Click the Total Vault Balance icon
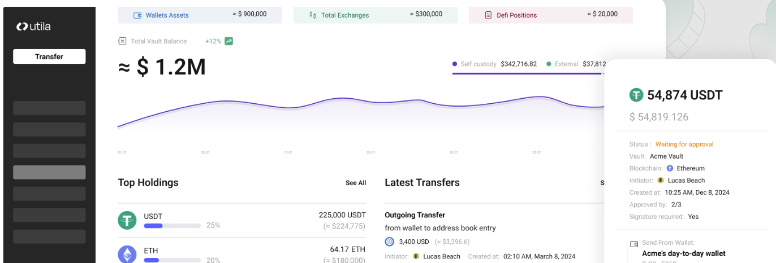This screenshot has width=776, height=263. (122, 41)
